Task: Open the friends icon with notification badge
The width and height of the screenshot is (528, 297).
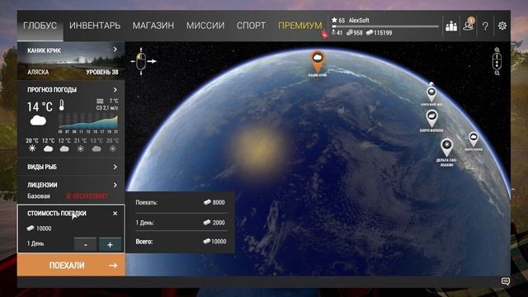Action: (469, 25)
